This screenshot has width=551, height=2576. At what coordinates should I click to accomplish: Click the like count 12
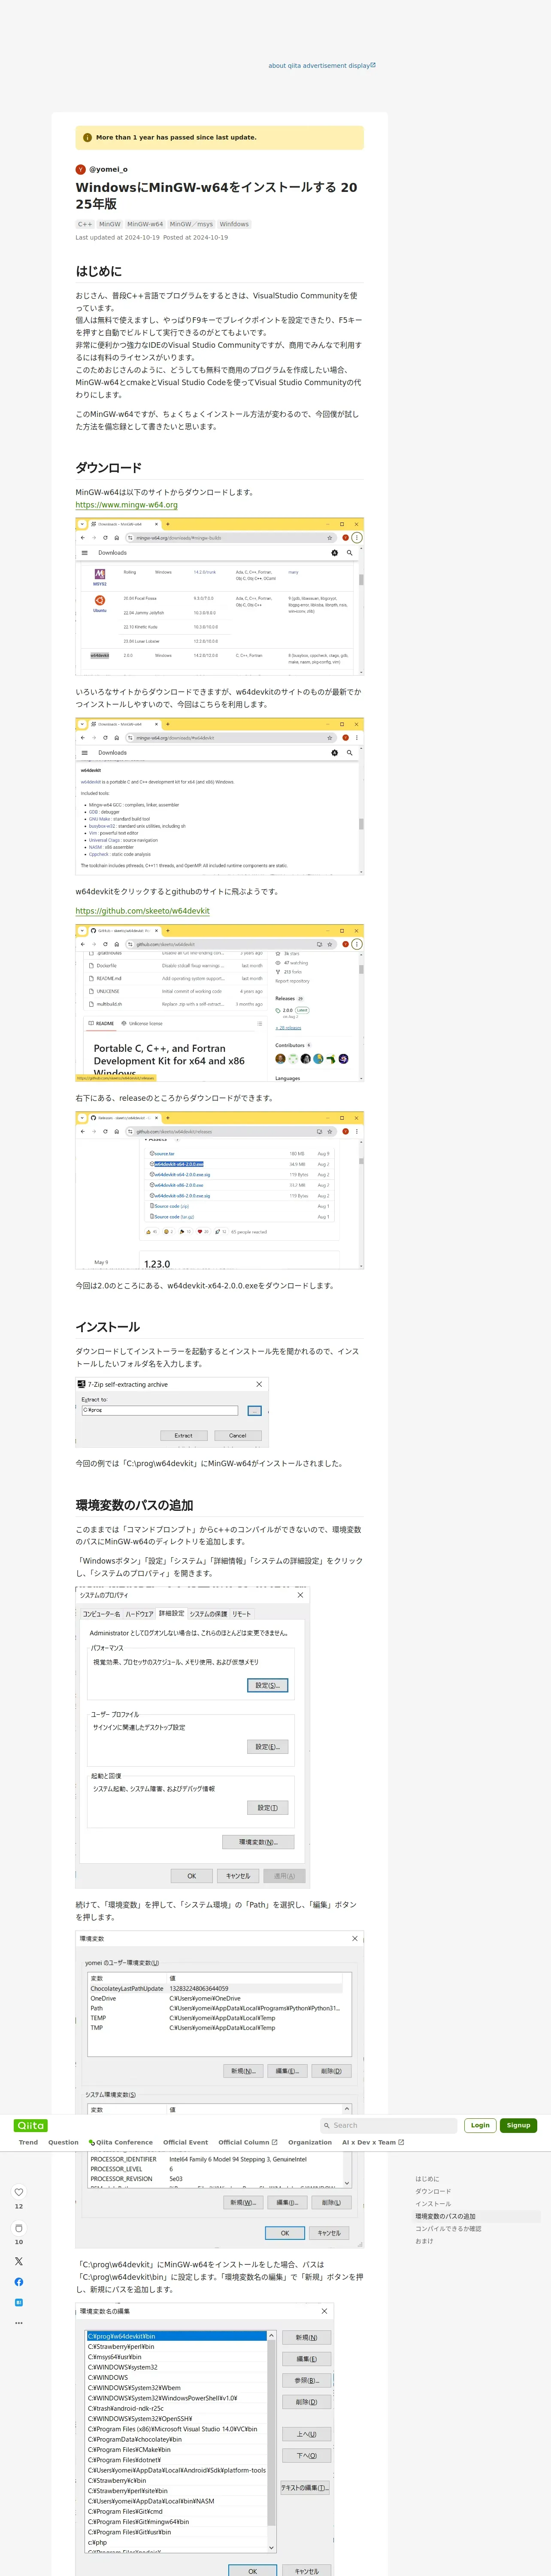pyautogui.click(x=18, y=2206)
